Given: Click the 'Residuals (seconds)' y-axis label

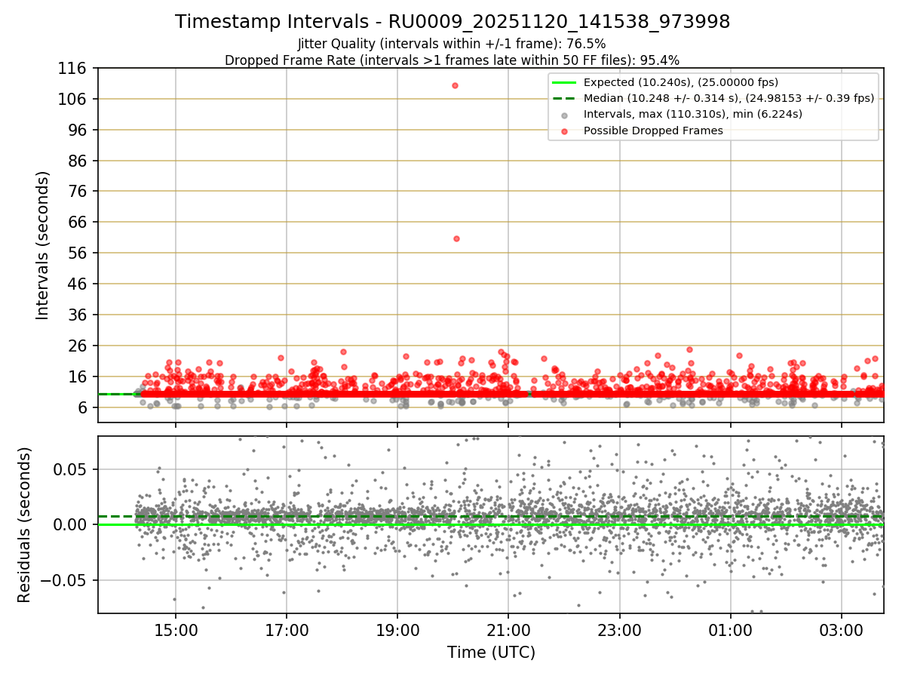Looking at the screenshot, I should click(25, 524).
